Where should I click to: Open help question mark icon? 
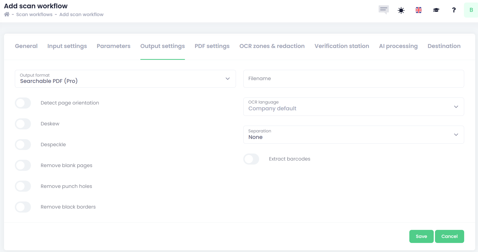pyautogui.click(x=454, y=10)
